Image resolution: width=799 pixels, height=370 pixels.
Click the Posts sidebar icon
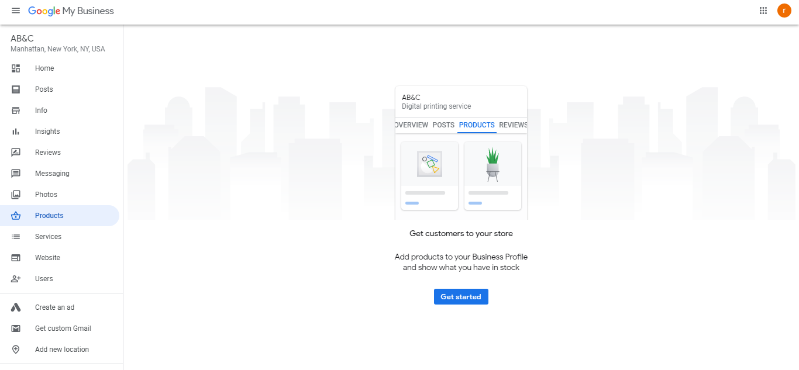pyautogui.click(x=16, y=89)
